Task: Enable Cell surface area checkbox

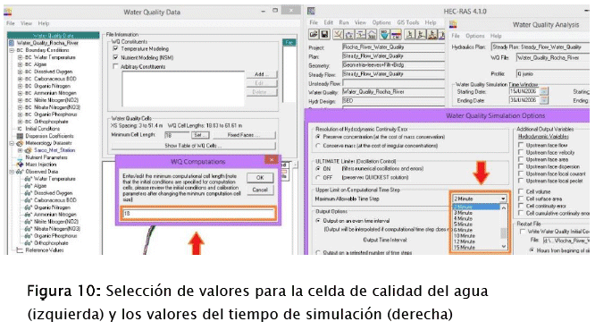Action: (x=521, y=199)
